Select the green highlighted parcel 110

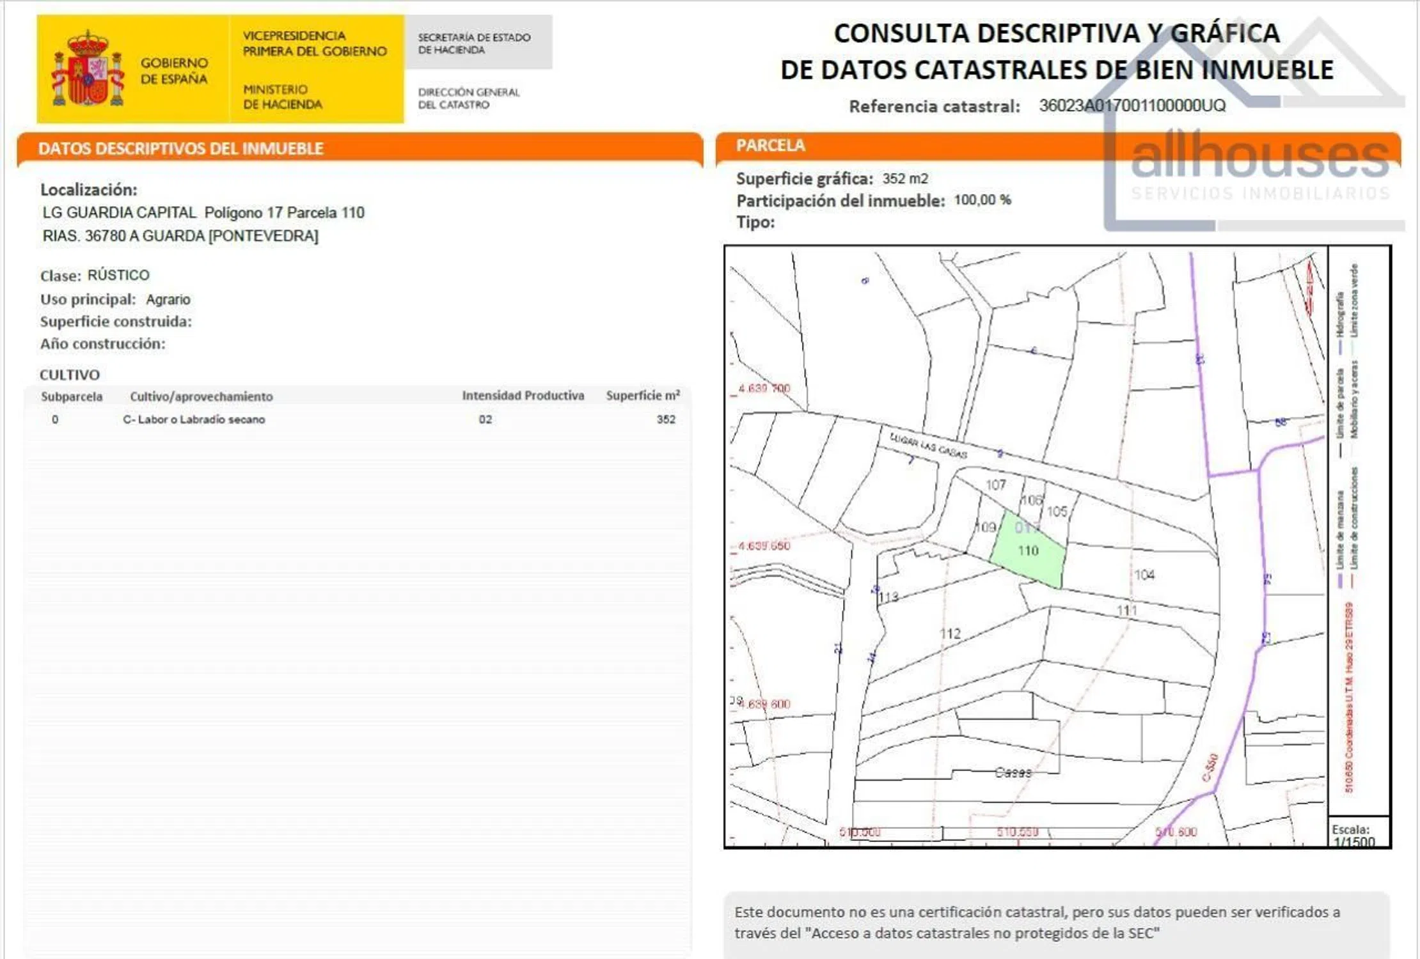coord(1029,551)
